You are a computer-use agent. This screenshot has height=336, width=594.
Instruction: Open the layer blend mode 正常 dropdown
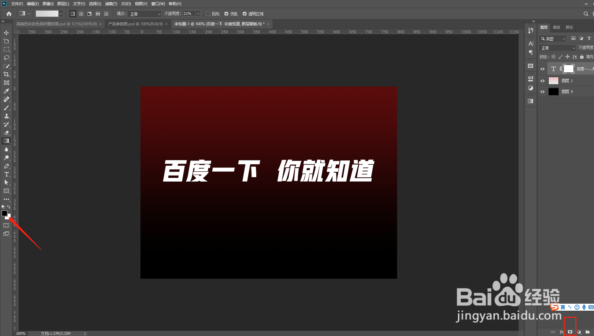click(x=558, y=48)
